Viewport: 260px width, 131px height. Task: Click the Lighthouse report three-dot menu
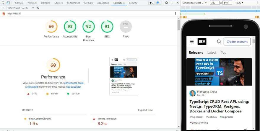[x=175, y=14]
